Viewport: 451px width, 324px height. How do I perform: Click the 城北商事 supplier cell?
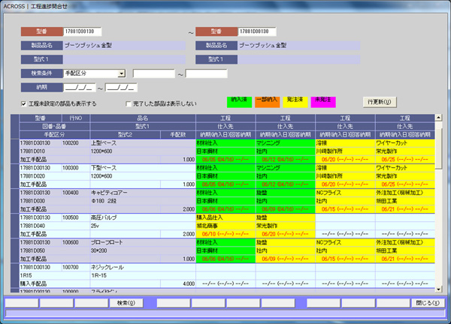[225, 226]
